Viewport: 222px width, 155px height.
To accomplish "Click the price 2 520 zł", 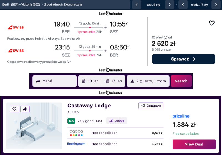I will [164, 43].
